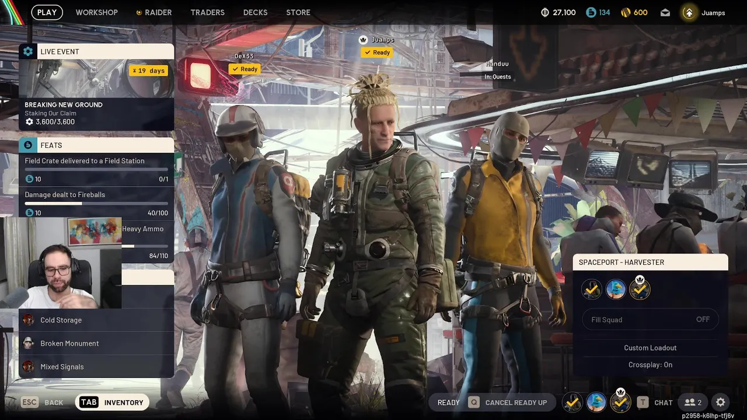Select the Juamps player name tag
This screenshot has height=420, width=747.
tap(382, 40)
